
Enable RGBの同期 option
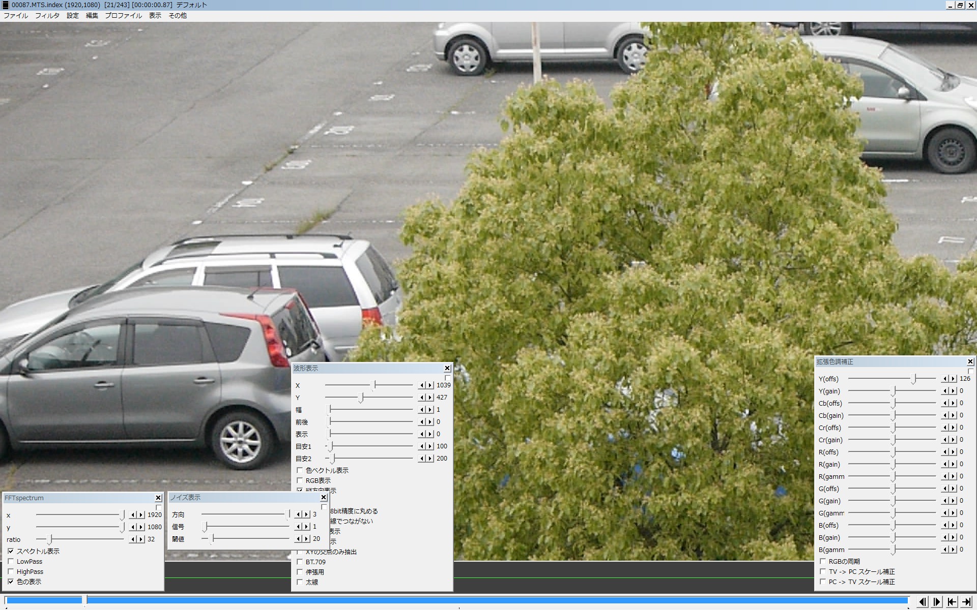(823, 562)
